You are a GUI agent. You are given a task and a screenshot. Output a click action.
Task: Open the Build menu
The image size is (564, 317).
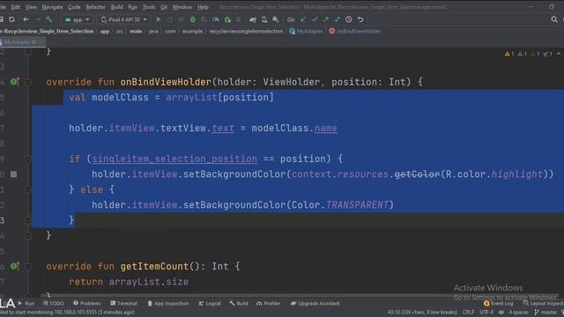click(x=117, y=7)
